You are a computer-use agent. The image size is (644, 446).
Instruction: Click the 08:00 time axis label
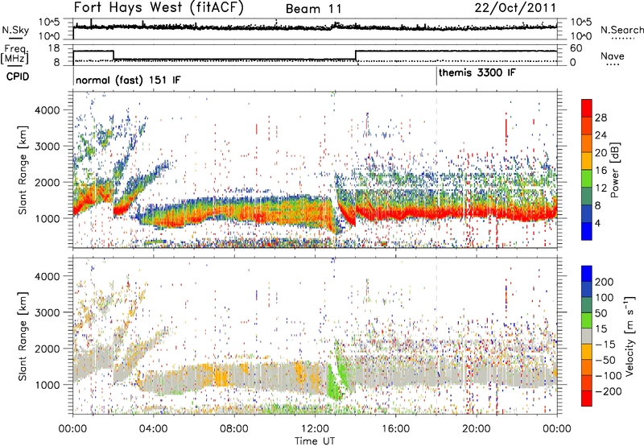234,429
